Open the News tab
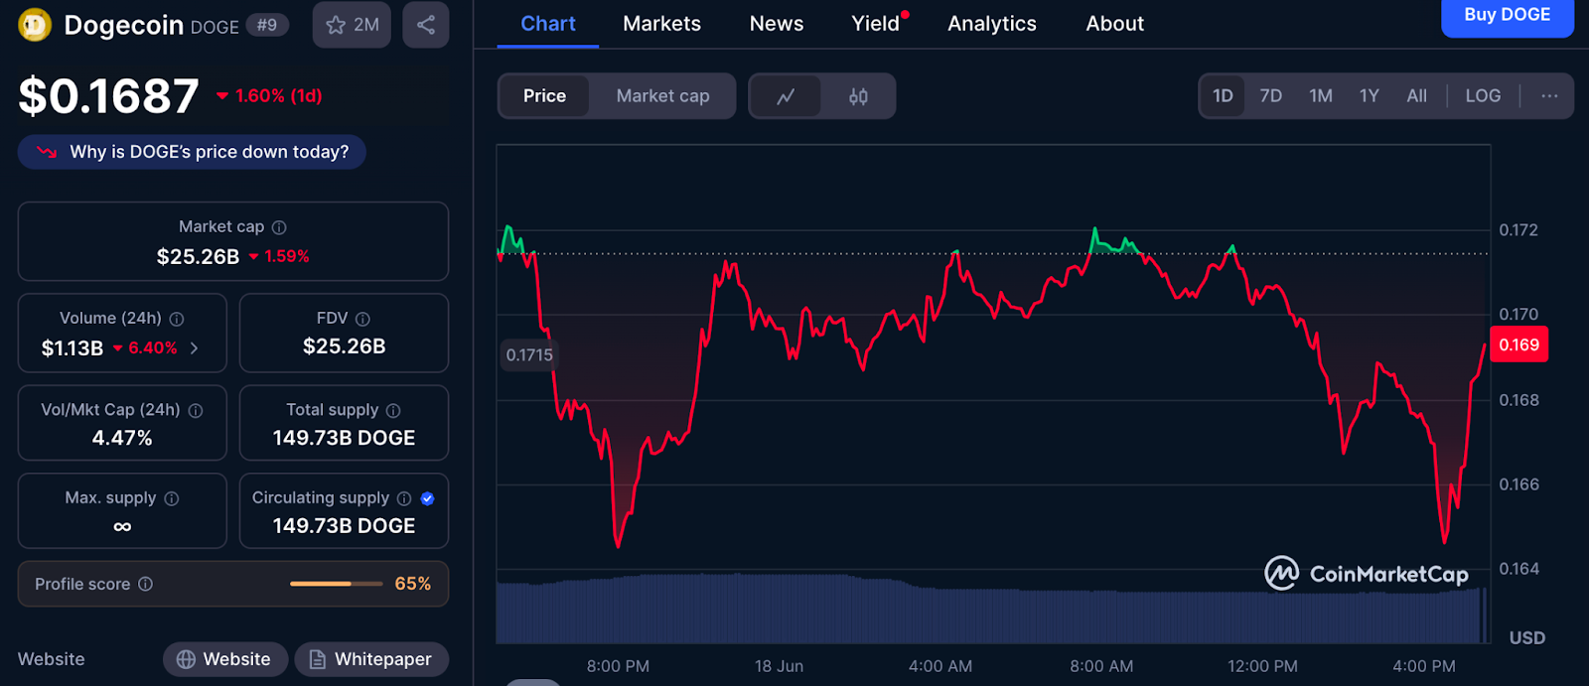Image resolution: width=1589 pixels, height=686 pixels. (777, 24)
